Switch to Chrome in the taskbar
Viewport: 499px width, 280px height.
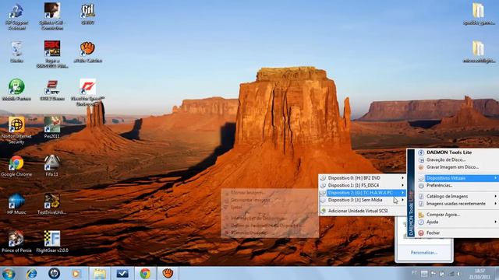(145, 273)
